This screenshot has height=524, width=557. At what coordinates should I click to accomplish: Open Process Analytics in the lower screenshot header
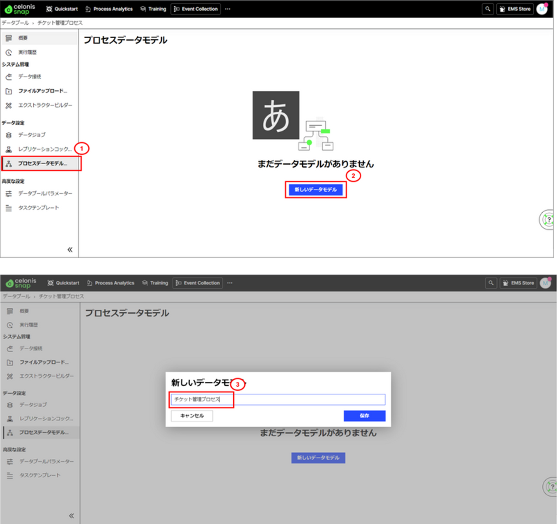(111, 283)
